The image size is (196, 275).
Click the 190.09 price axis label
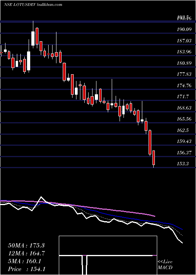(184, 29)
